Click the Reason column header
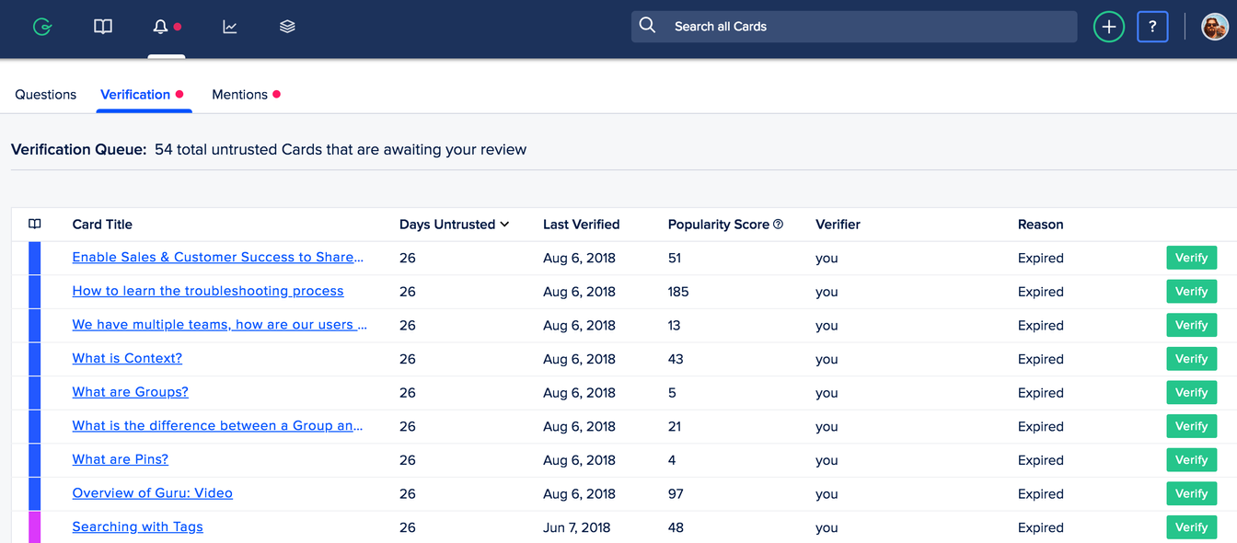1237x543 pixels. [x=1040, y=225]
